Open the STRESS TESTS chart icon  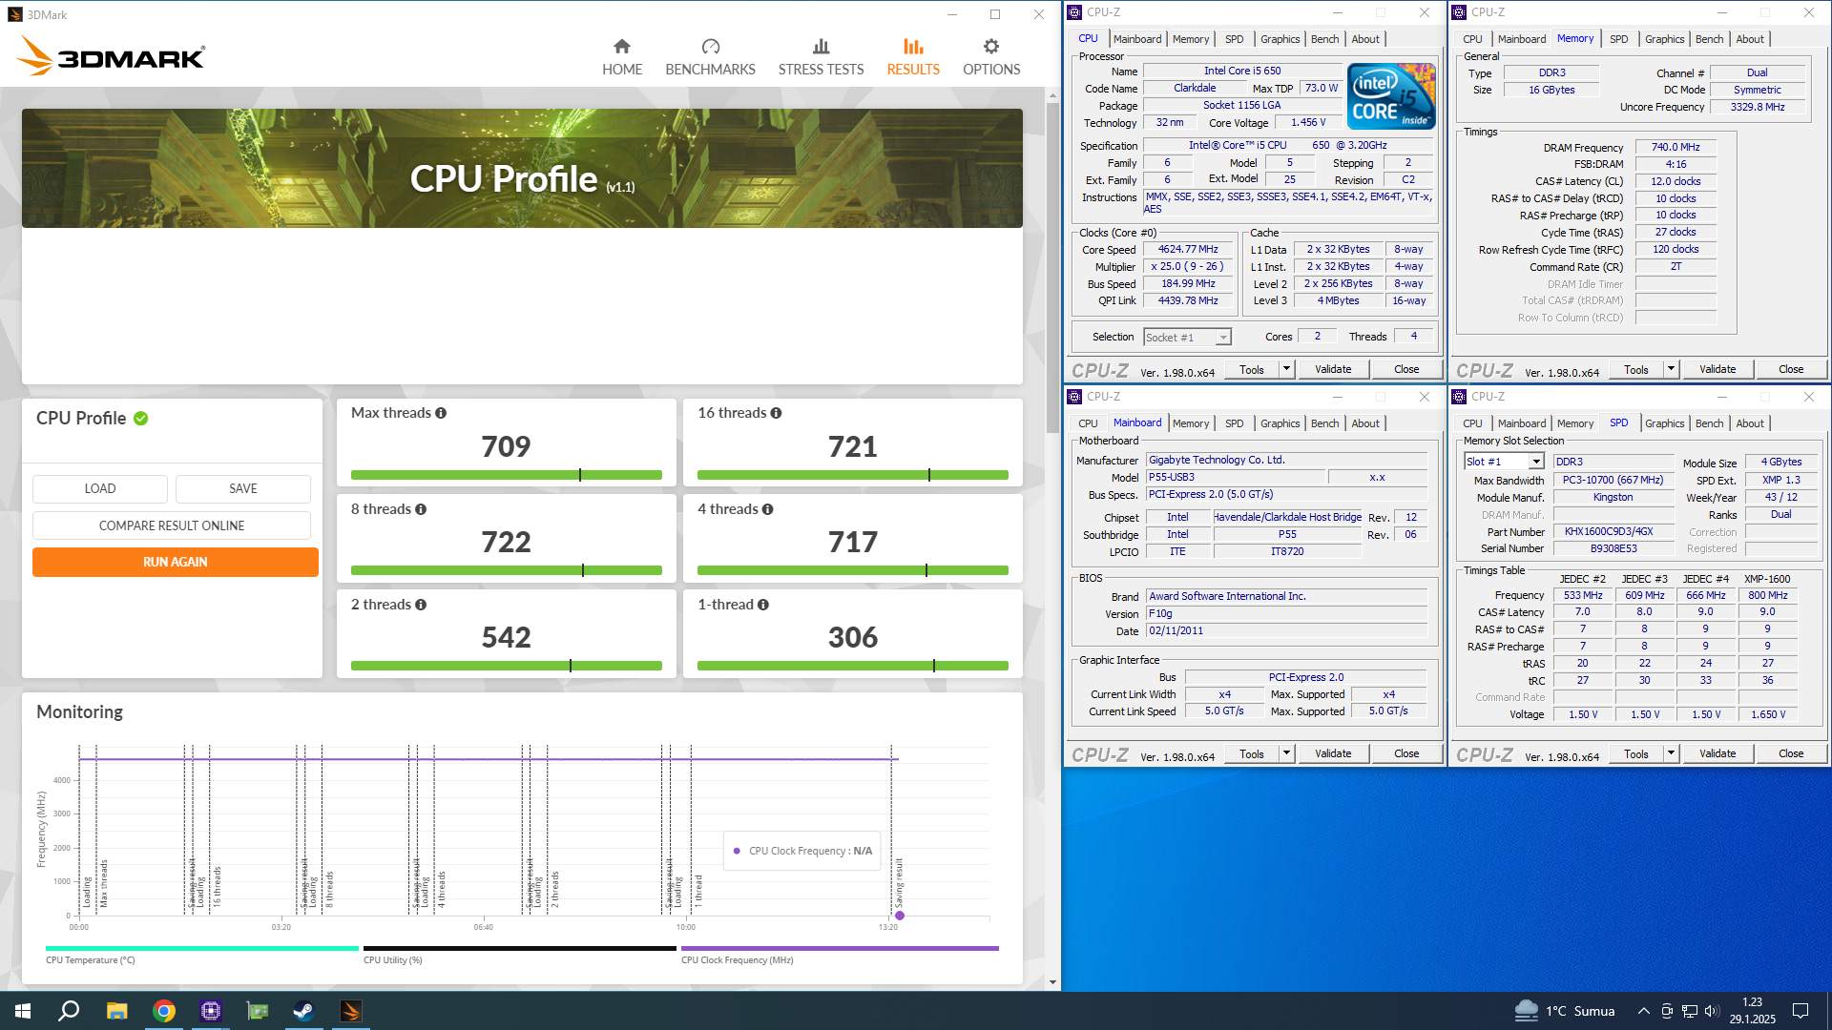point(821,46)
